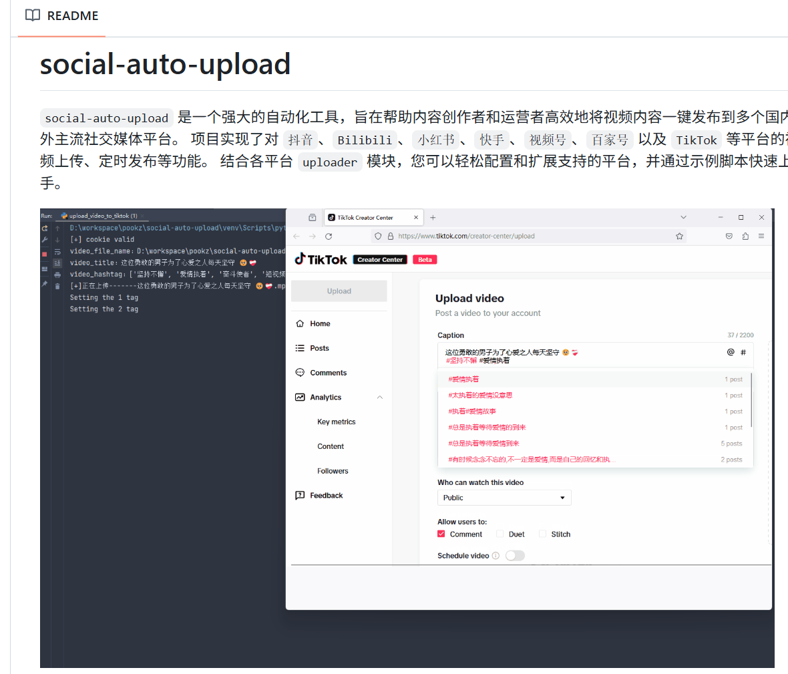Click the browser back arrow
Viewport: 788px width, 674px height.
pyautogui.click(x=297, y=236)
